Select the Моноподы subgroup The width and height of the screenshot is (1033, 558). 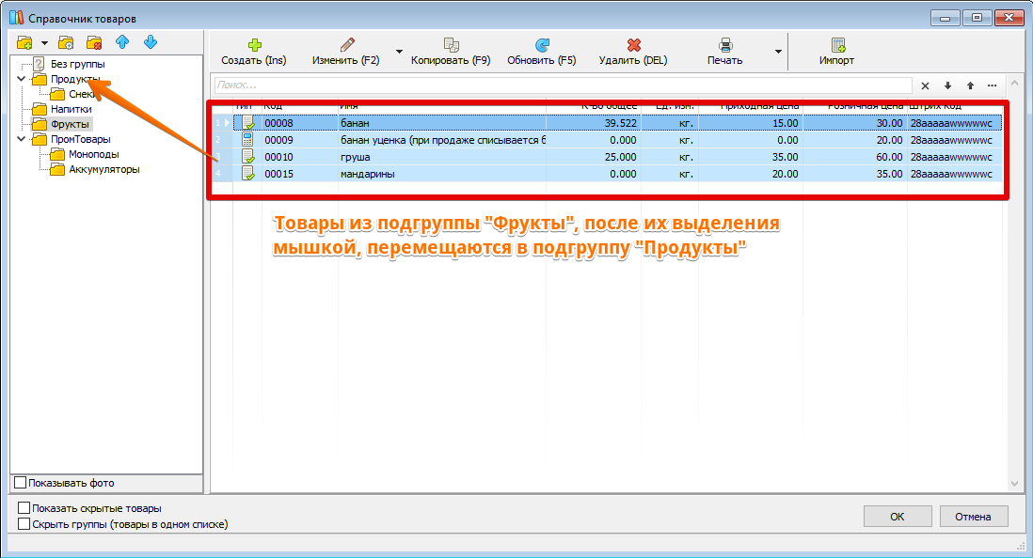pyautogui.click(x=94, y=154)
